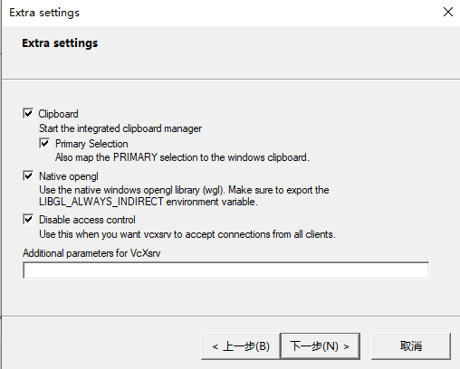Focus the Additional parameters for VcXsrv field
Viewport: 460px width, 369px height.
click(x=225, y=270)
